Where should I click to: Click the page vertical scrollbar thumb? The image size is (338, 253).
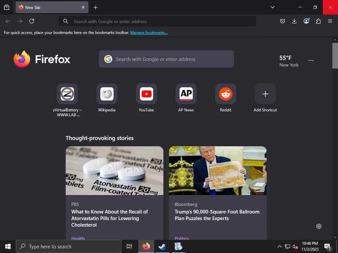click(x=335, y=55)
